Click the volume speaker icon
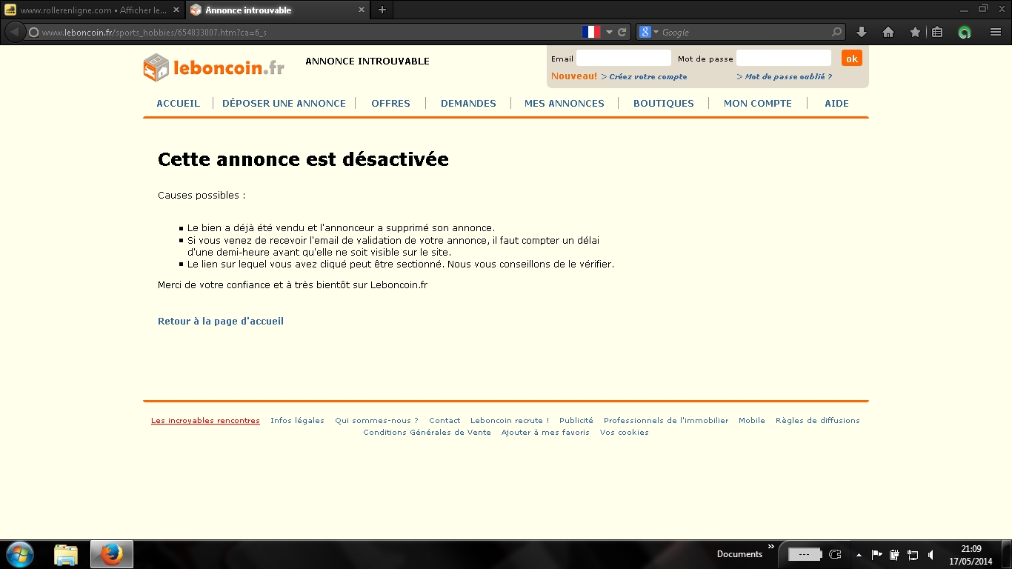Image resolution: width=1012 pixels, height=569 pixels. coord(931,554)
